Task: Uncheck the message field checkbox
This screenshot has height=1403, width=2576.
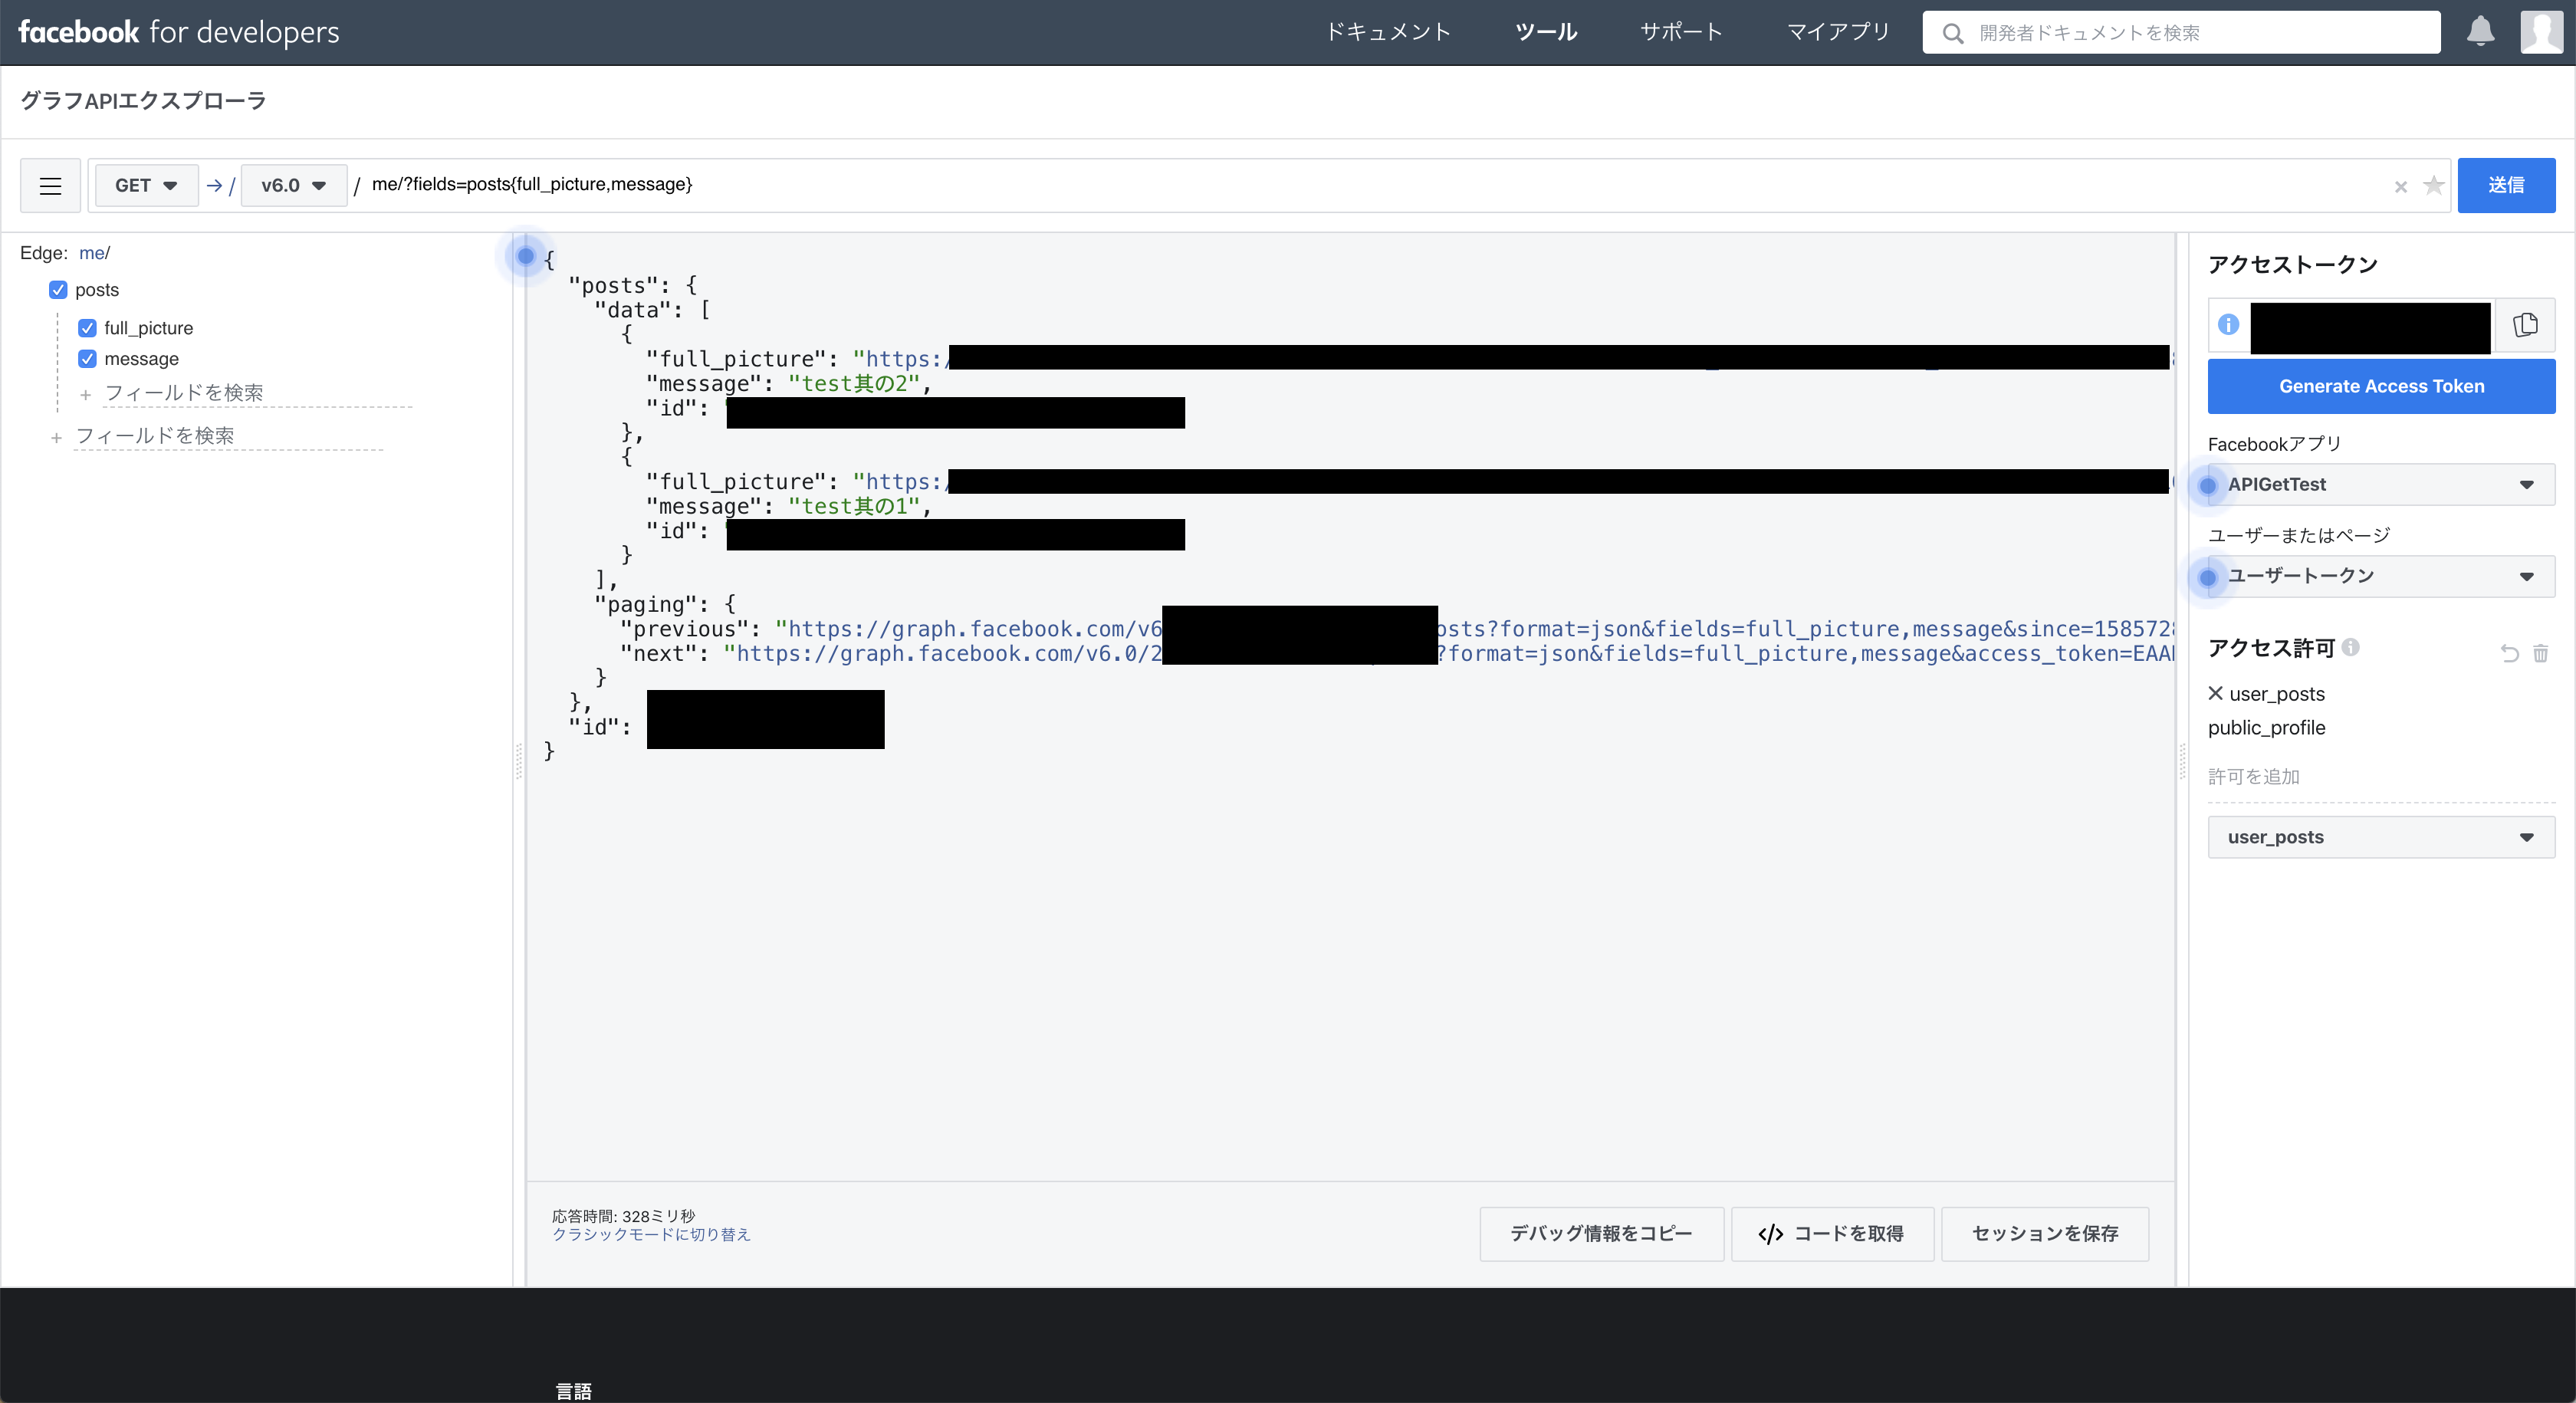Action: 87,359
